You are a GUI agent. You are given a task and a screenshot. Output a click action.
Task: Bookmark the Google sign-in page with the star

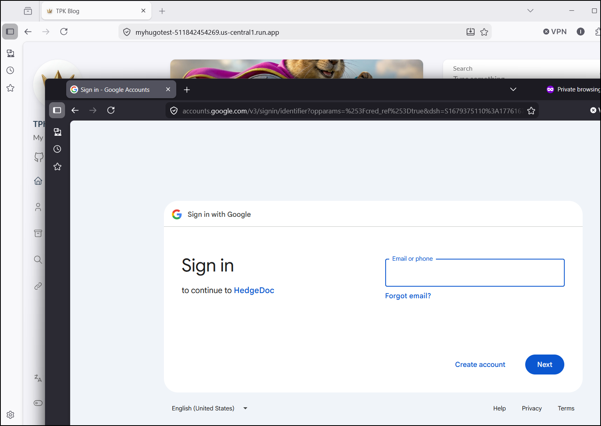[x=531, y=111]
